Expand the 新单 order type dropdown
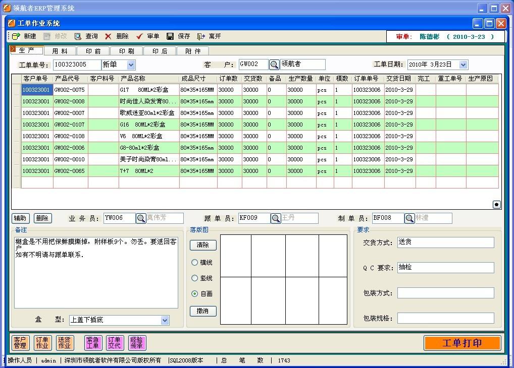514x368 pixels. (131, 65)
